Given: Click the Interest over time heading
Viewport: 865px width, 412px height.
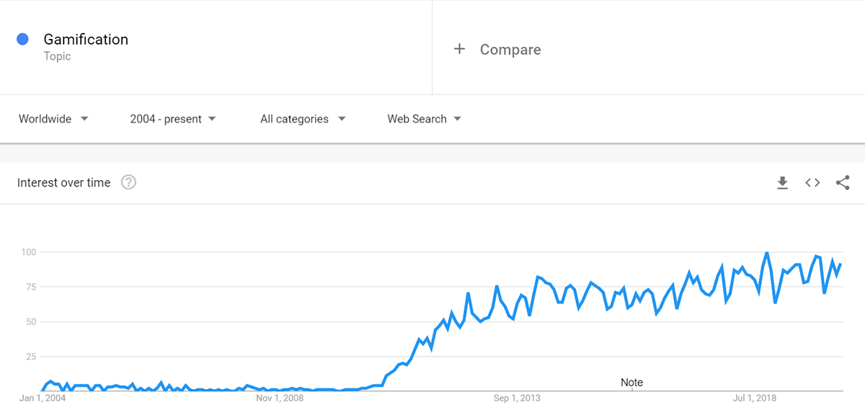Looking at the screenshot, I should [64, 183].
